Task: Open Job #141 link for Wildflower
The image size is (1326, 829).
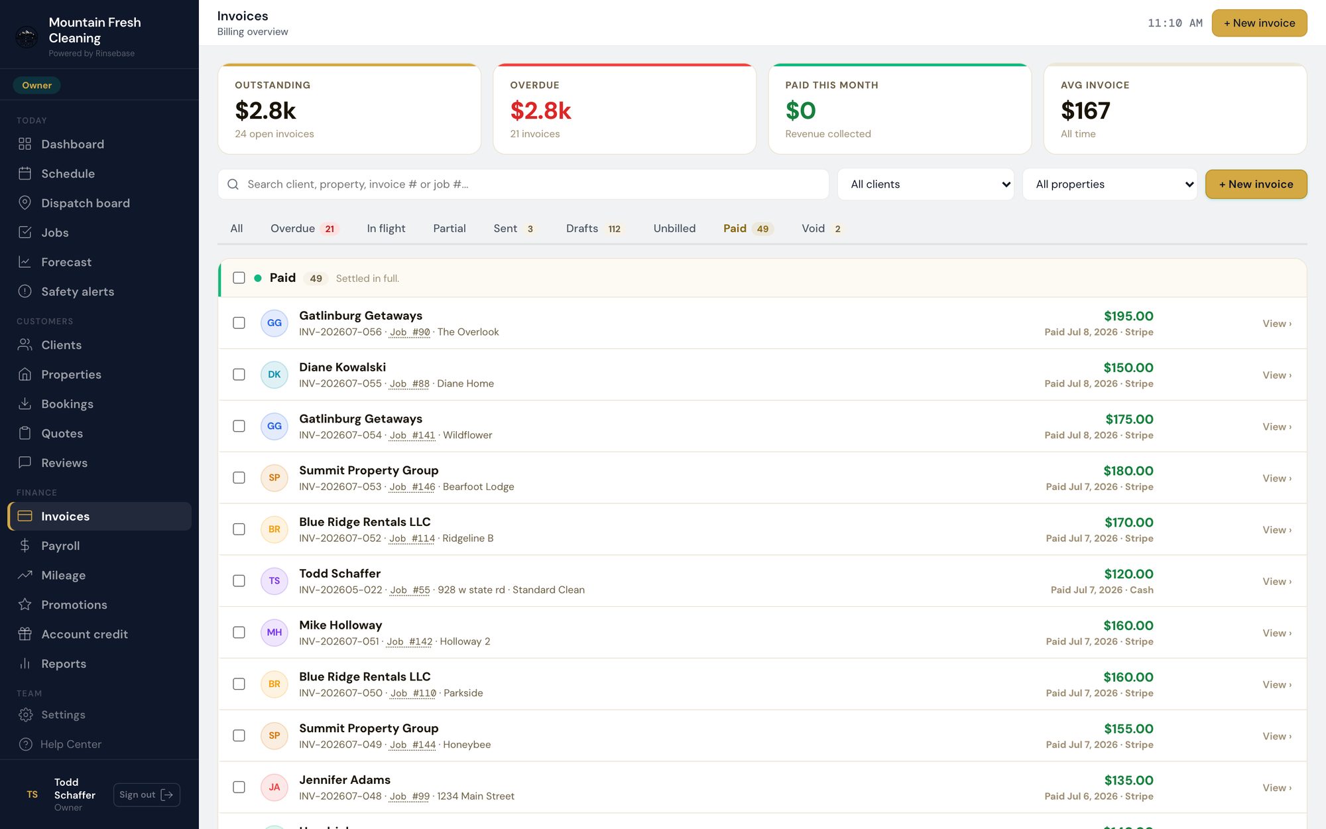Action: pos(412,435)
